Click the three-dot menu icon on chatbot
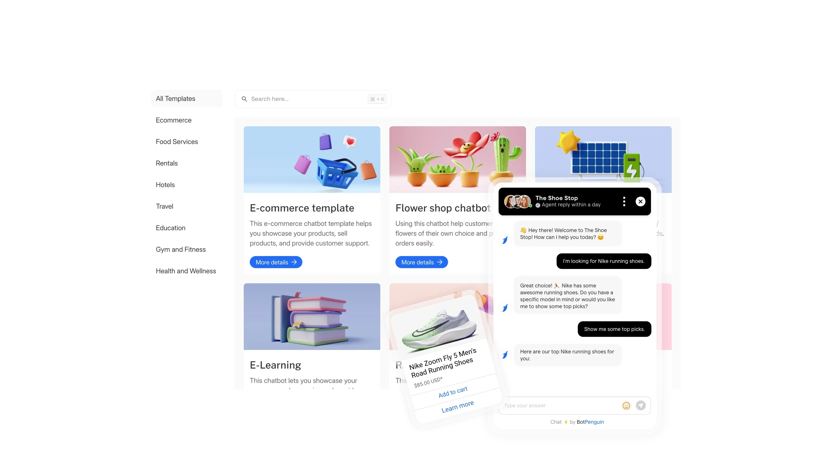Image resolution: width=831 pixels, height=467 pixels. (624, 201)
